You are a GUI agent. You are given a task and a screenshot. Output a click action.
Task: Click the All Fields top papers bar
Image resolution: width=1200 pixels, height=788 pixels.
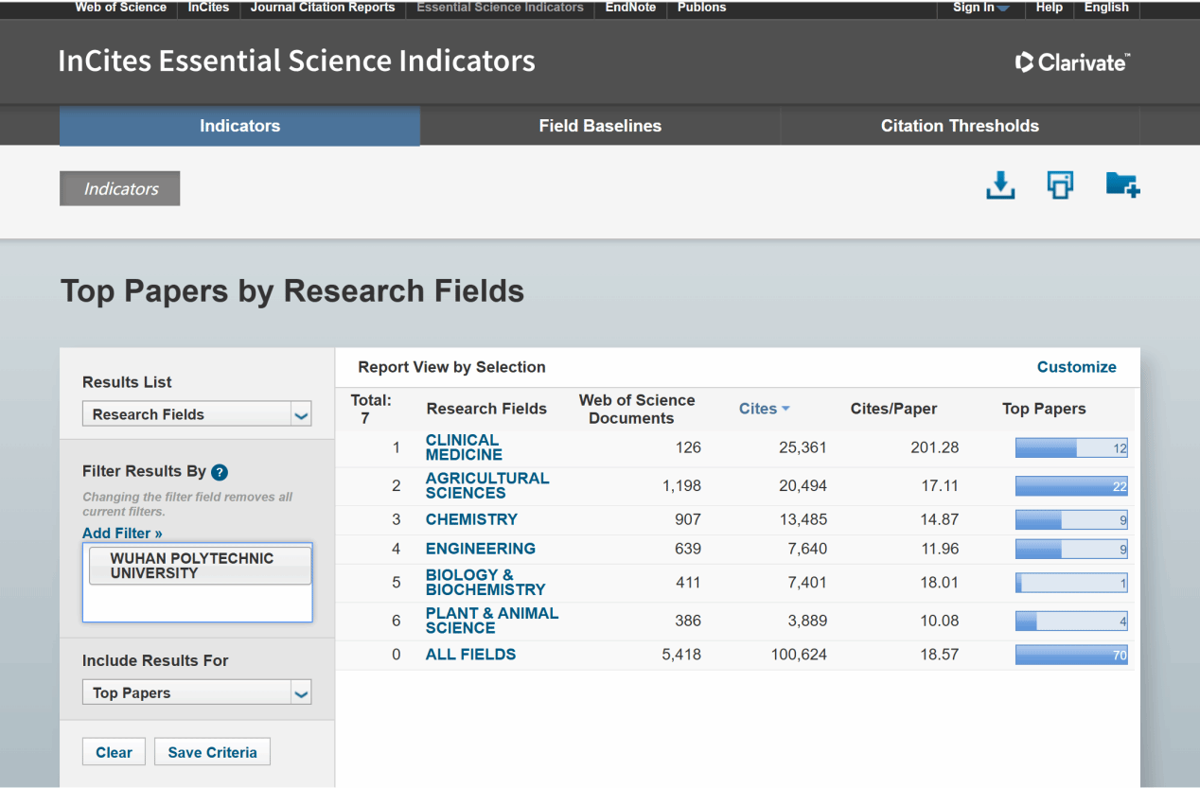[x=1071, y=655]
